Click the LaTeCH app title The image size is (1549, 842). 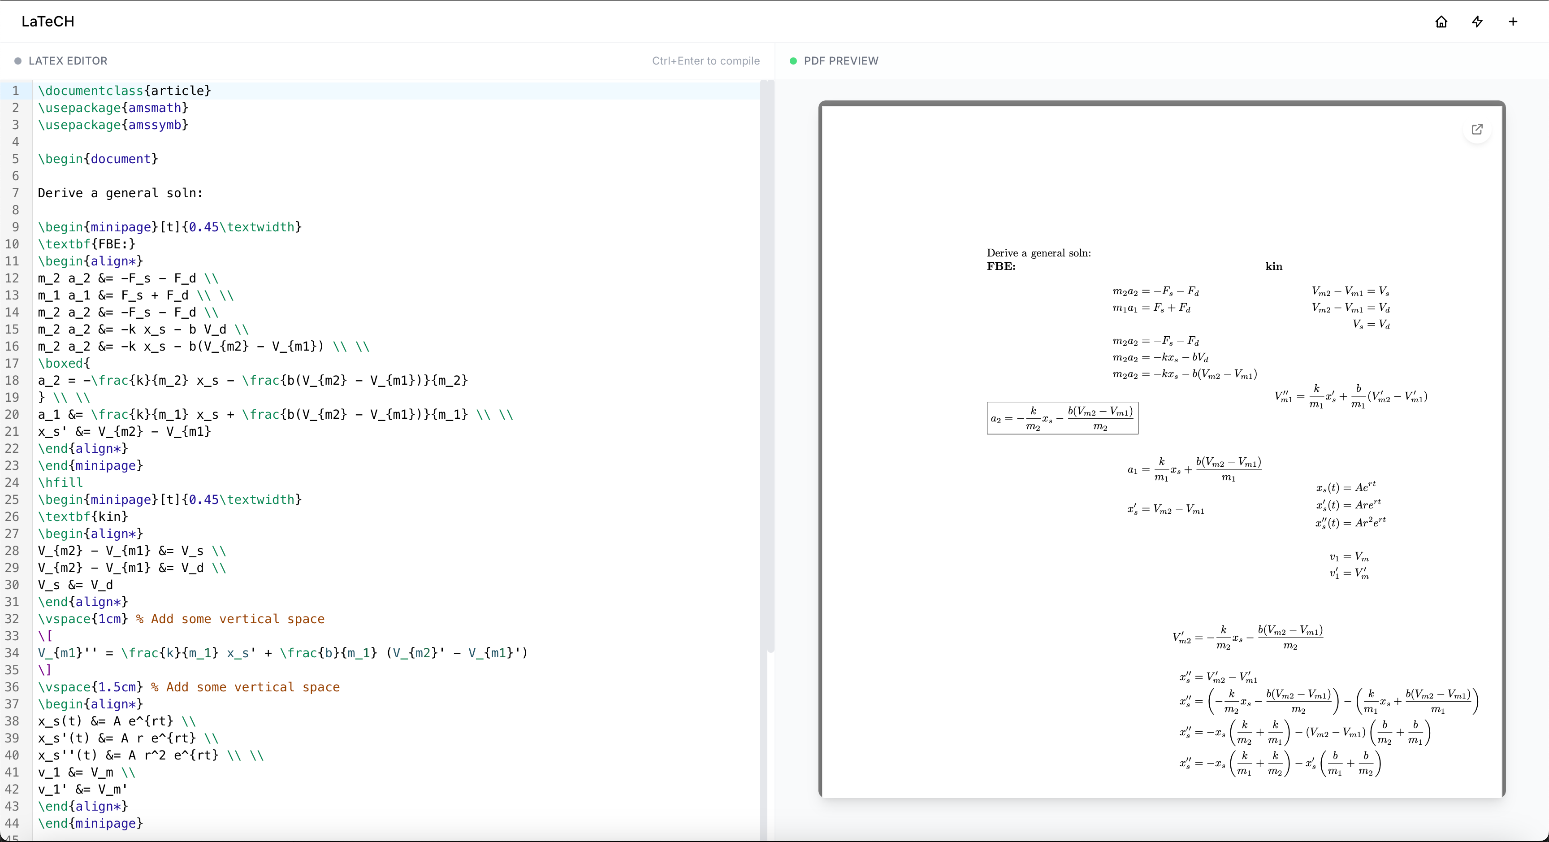pyautogui.click(x=48, y=22)
